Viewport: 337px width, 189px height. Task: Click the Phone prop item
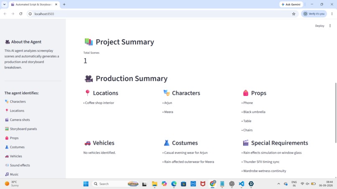coord(247,103)
